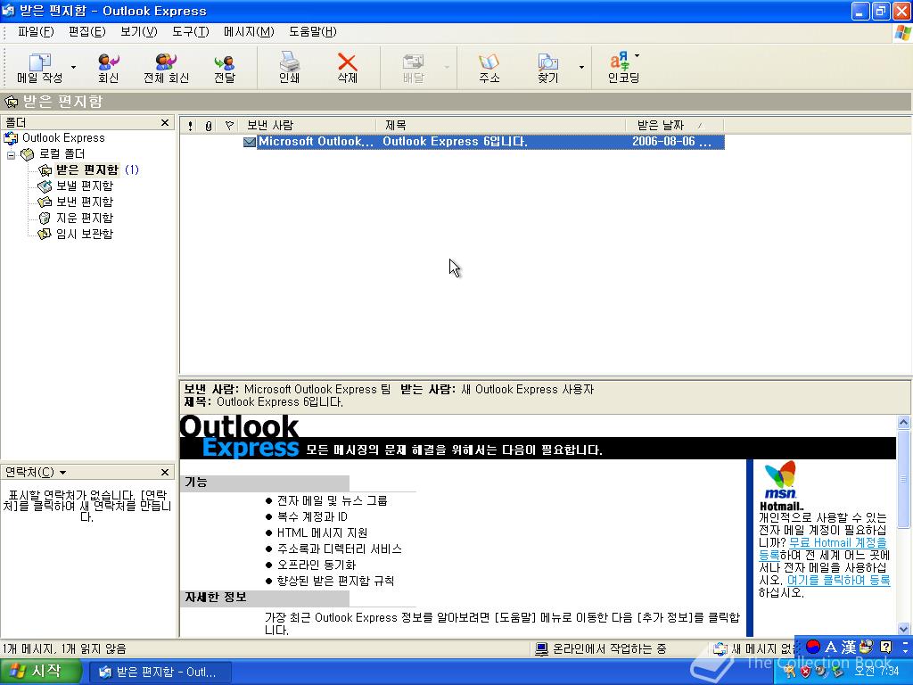Sort by priority exclamation column
This screenshot has width=913, height=685.
(x=190, y=125)
